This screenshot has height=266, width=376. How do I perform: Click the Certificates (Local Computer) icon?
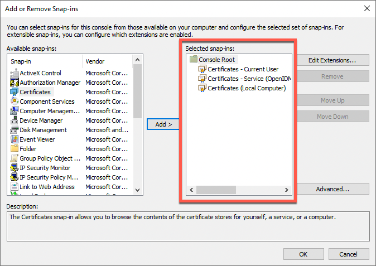[202, 88]
